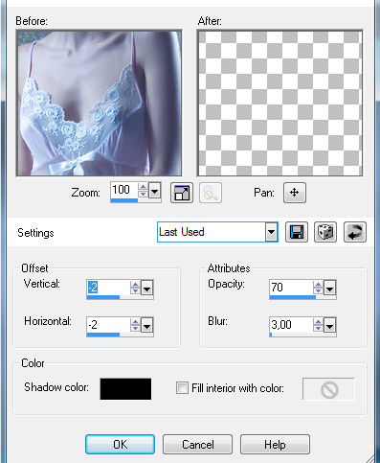The height and width of the screenshot is (463, 380).
Task: Click the Vertical offset spinner arrows
Action: (x=135, y=288)
